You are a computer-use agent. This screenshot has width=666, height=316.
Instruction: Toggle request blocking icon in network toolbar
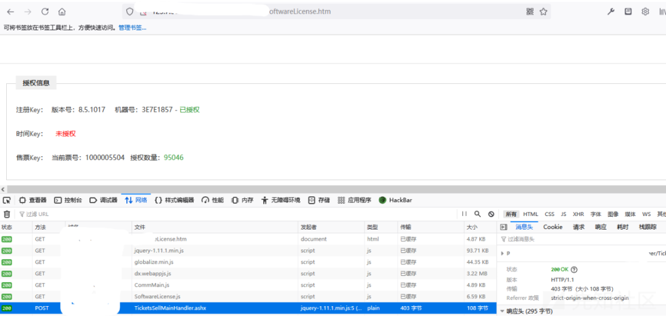tap(491, 214)
